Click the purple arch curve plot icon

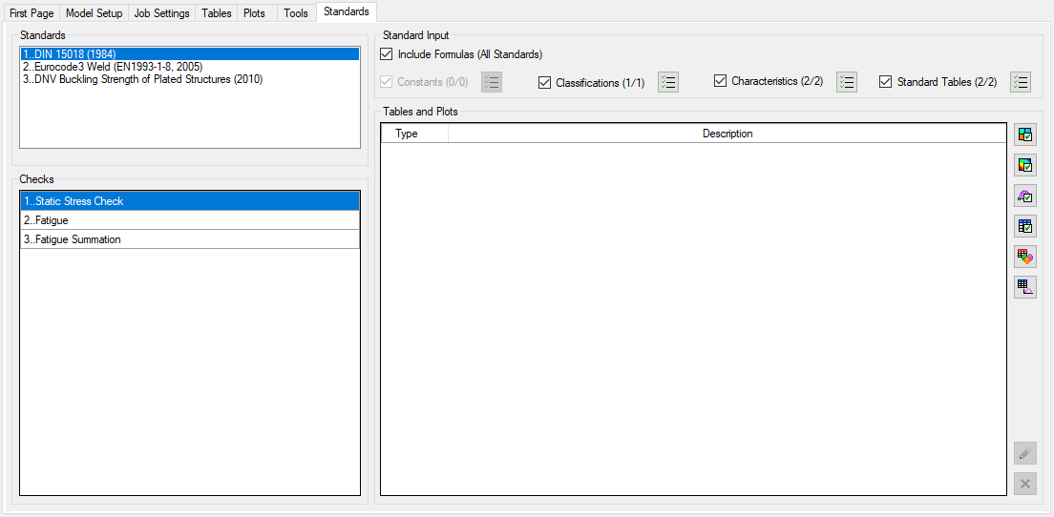[x=1024, y=196]
